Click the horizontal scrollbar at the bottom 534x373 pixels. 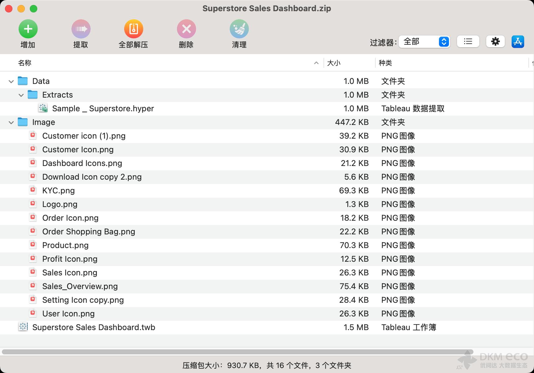238,352
